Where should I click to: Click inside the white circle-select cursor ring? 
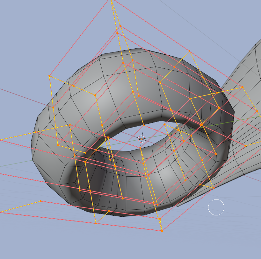(x=216, y=207)
